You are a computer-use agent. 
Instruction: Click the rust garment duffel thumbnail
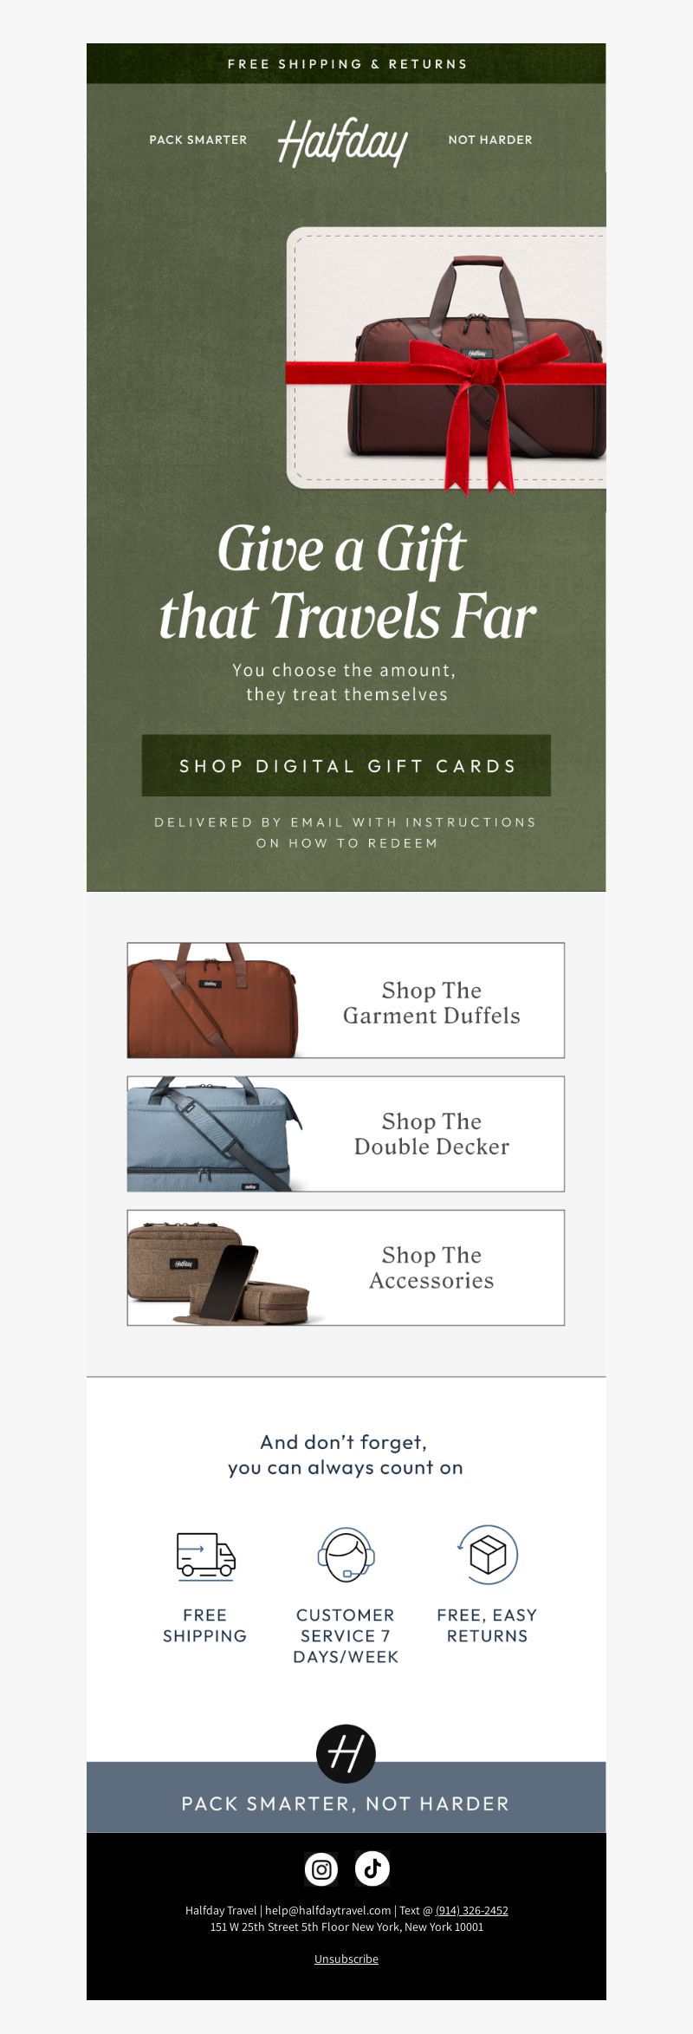point(214,1000)
